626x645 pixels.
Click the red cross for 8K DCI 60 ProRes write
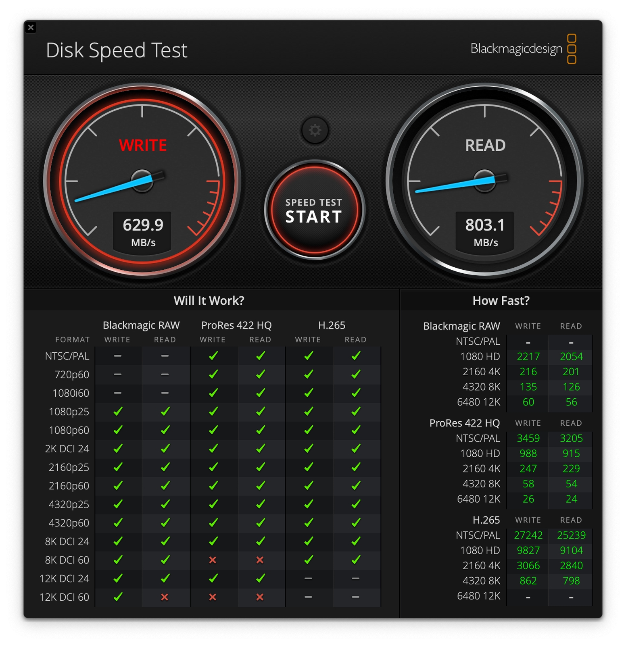[213, 560]
